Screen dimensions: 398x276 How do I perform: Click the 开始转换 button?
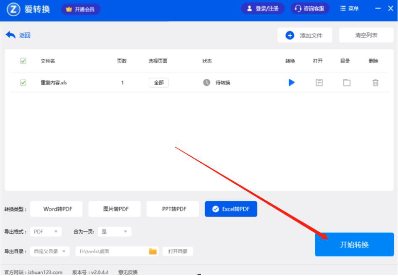(354, 245)
